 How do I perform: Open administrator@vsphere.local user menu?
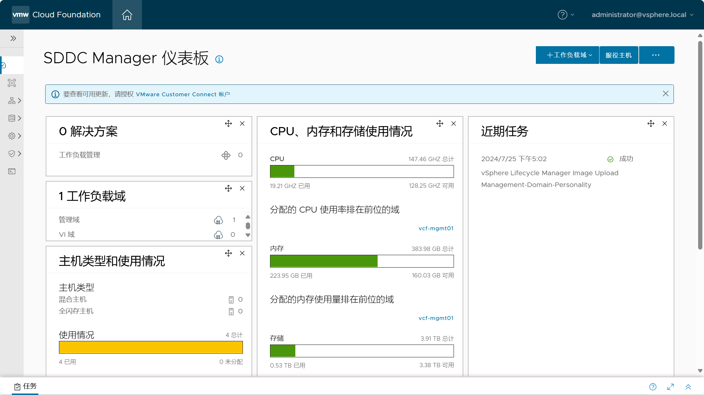(642, 15)
